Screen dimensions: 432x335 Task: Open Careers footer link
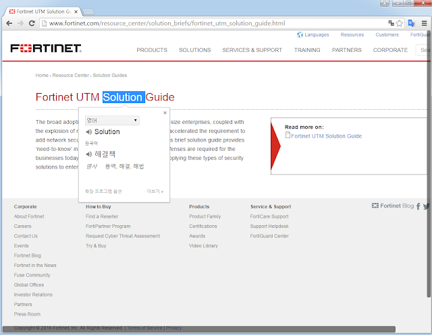click(x=22, y=226)
